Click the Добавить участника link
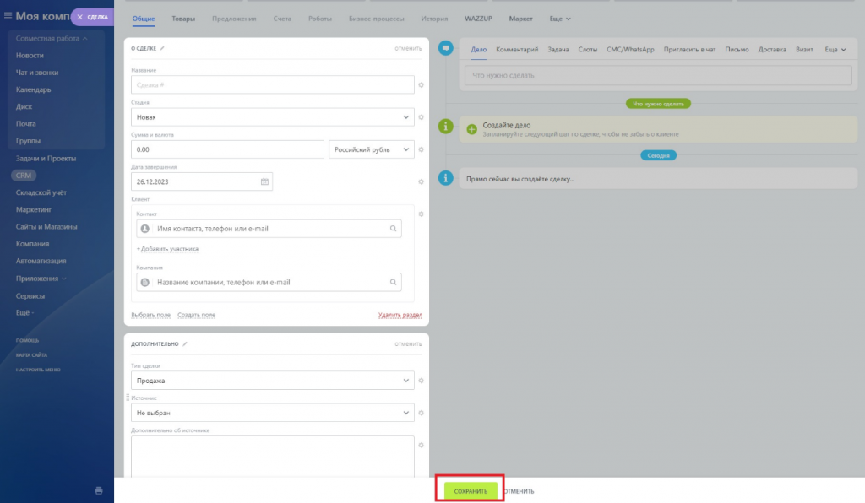The image size is (865, 503). [x=167, y=249]
